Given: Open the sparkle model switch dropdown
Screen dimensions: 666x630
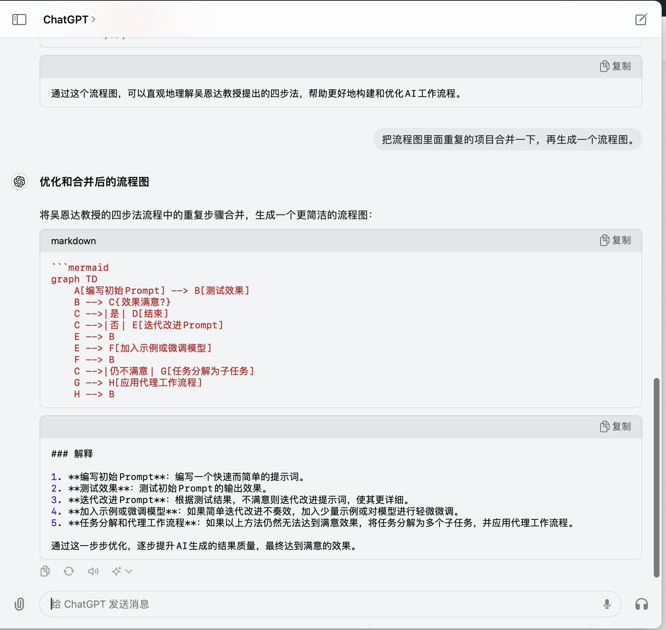Looking at the screenshot, I should (122, 571).
